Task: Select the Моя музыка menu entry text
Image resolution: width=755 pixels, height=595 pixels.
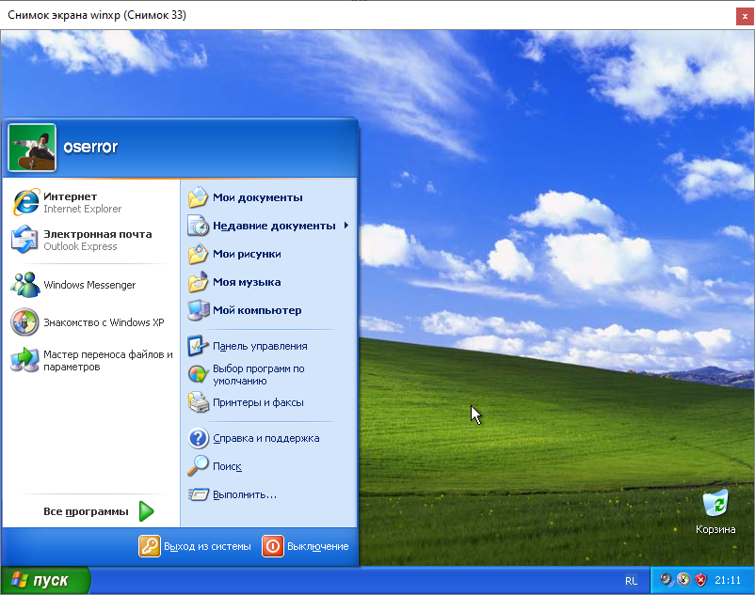Action: coord(247,282)
